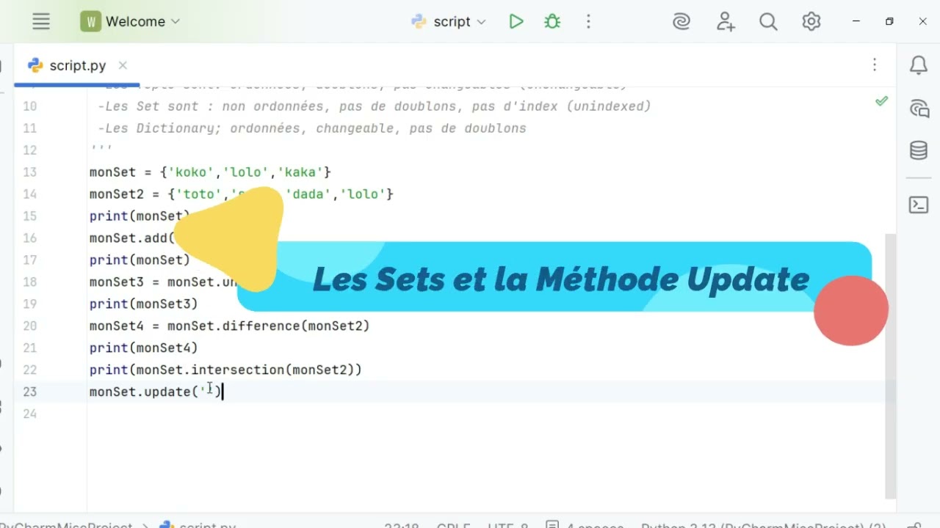Click the editor vertical scrollbar
This screenshot has height=528, width=940.
(x=891, y=367)
